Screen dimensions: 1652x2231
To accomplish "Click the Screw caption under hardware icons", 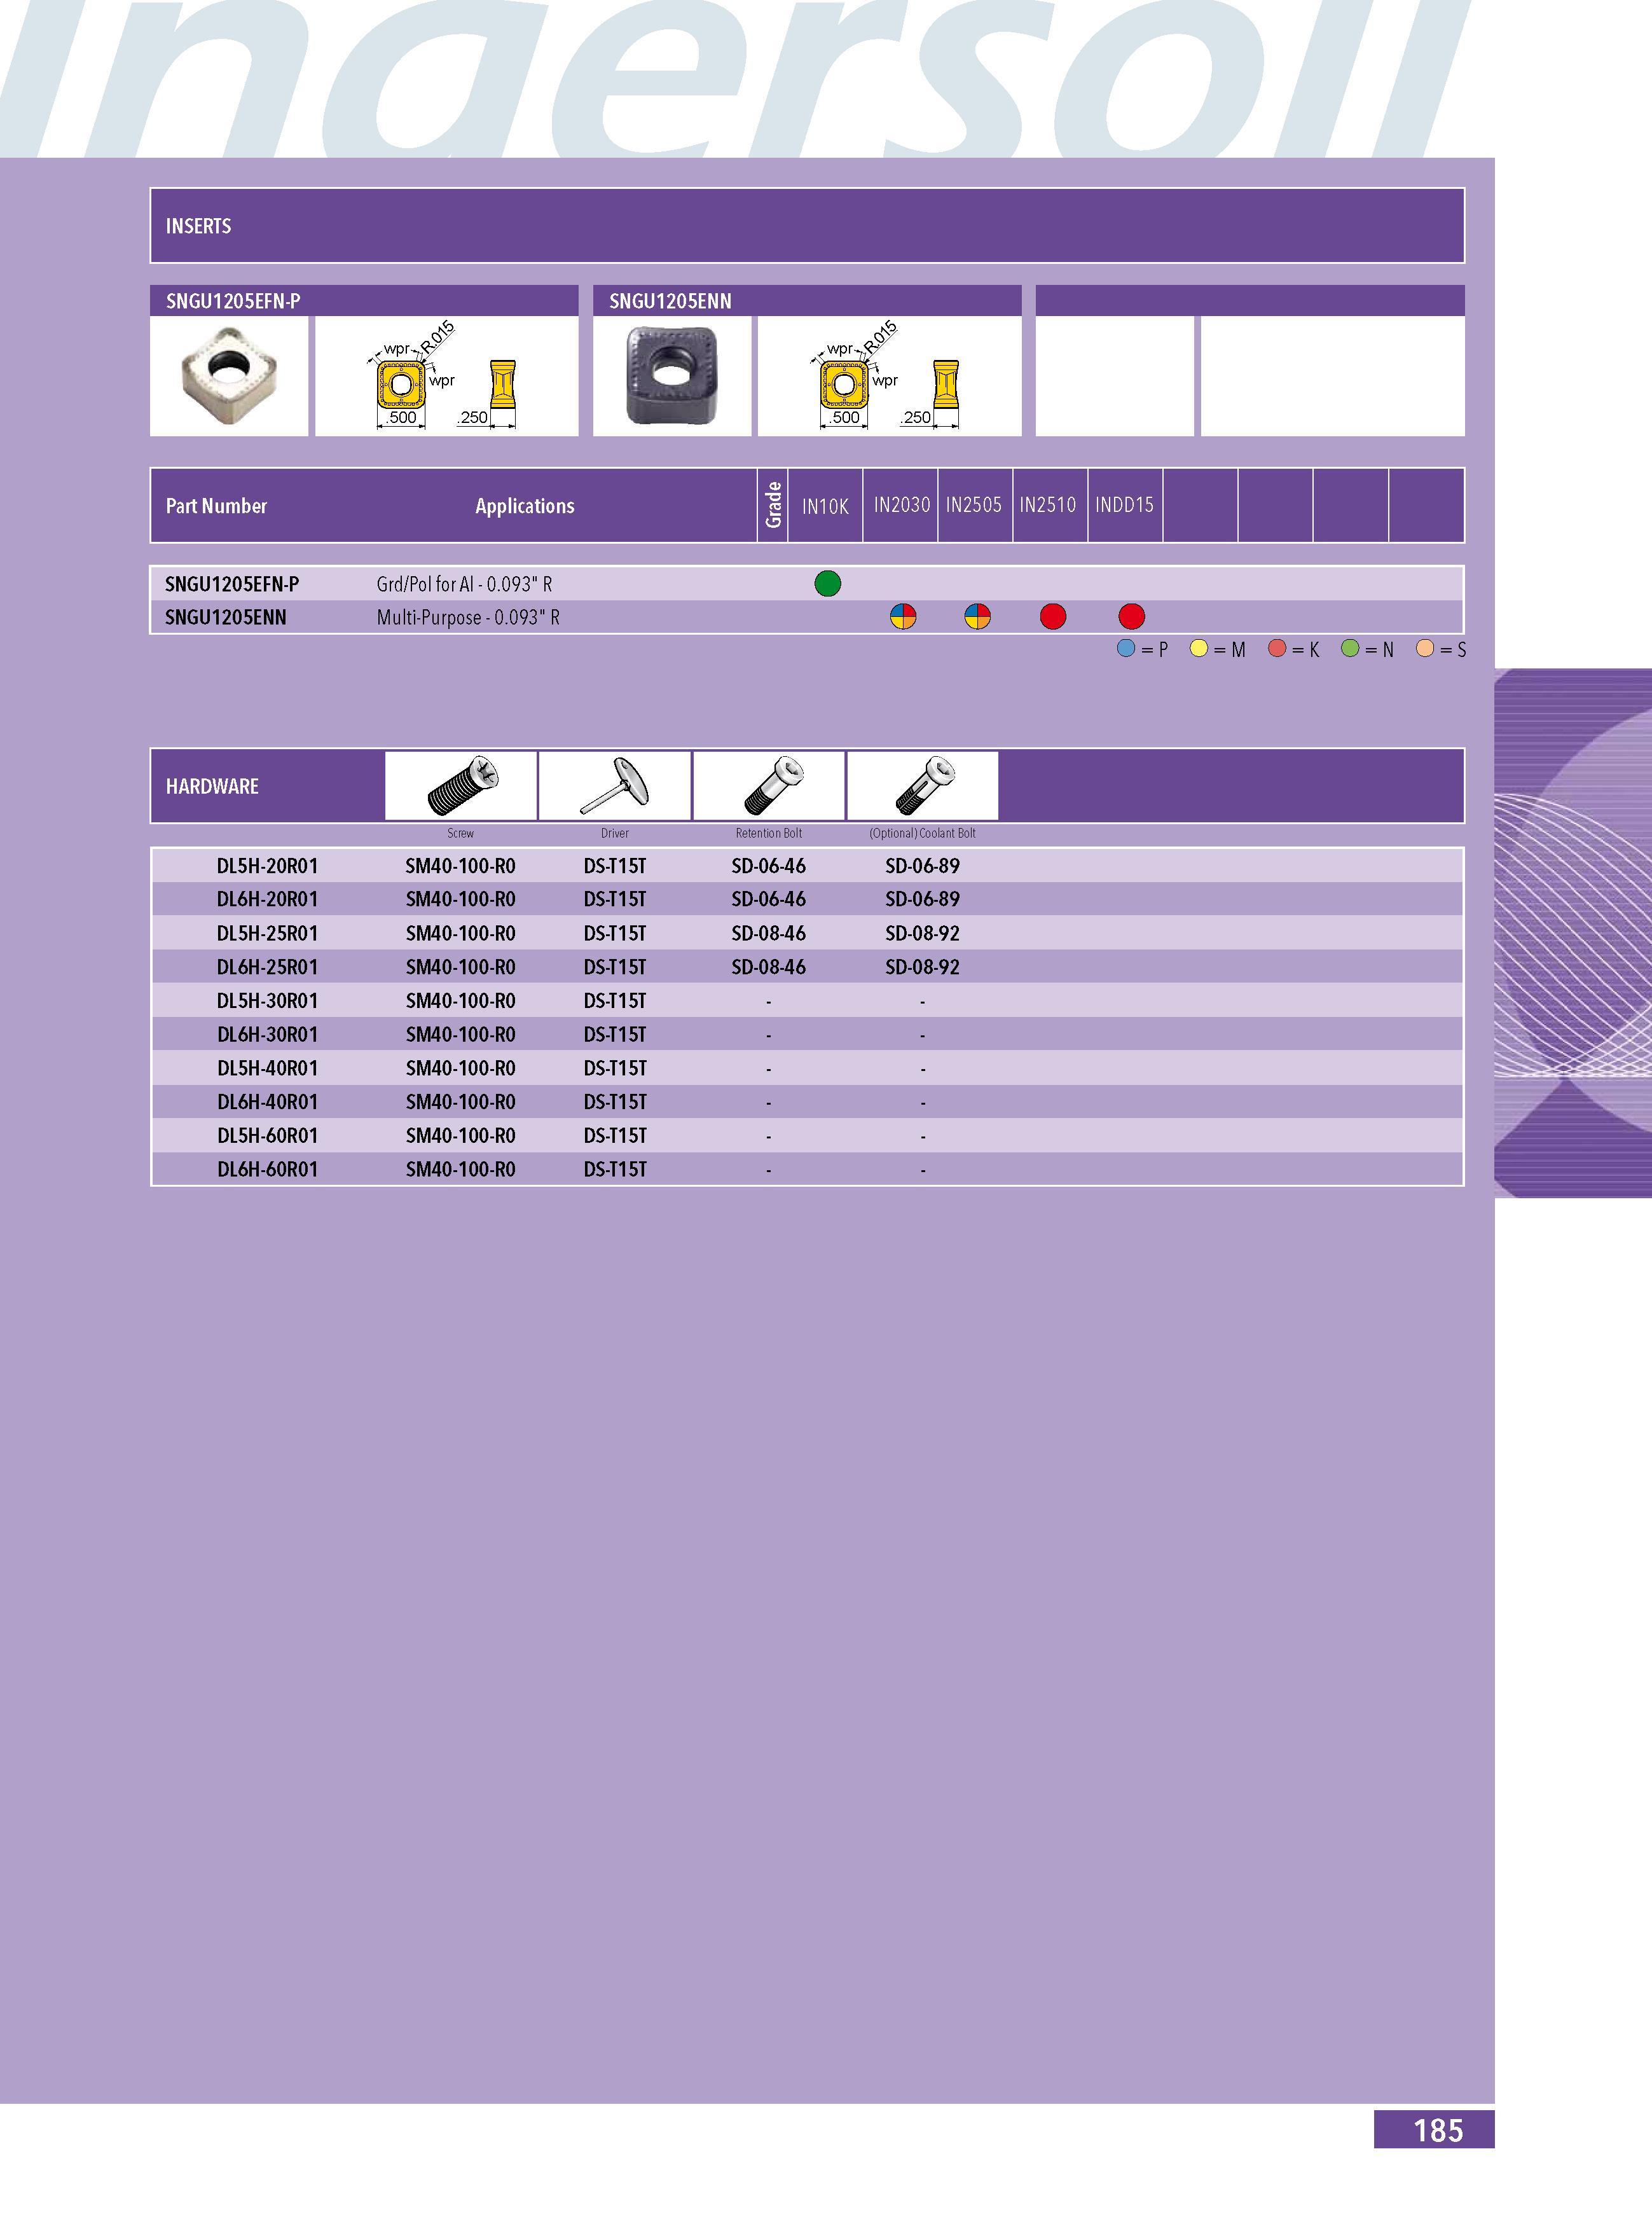I will pos(461,833).
